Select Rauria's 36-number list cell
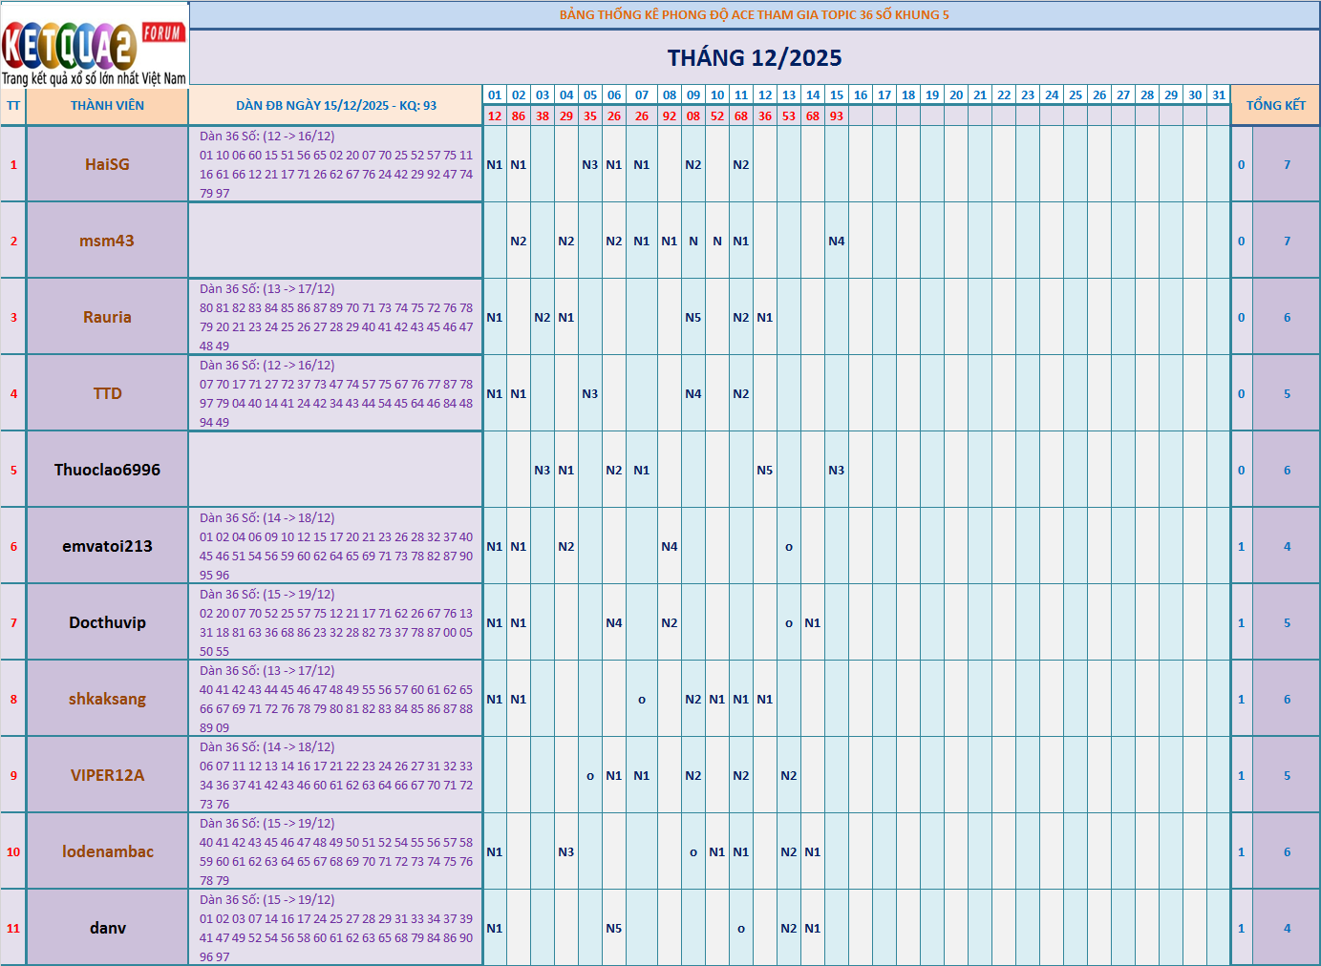The height and width of the screenshot is (966, 1321). point(335,317)
